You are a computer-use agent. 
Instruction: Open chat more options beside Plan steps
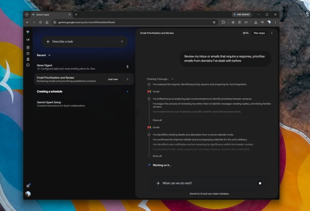click(x=272, y=33)
